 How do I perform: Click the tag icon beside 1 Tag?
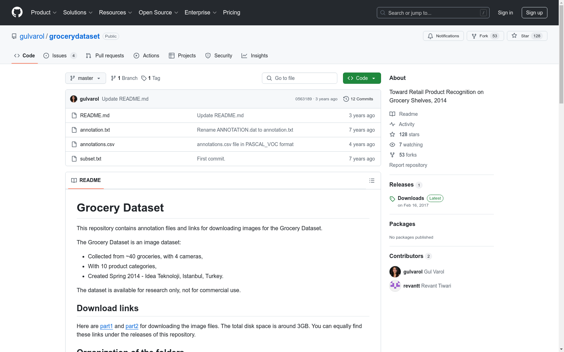pos(144,78)
